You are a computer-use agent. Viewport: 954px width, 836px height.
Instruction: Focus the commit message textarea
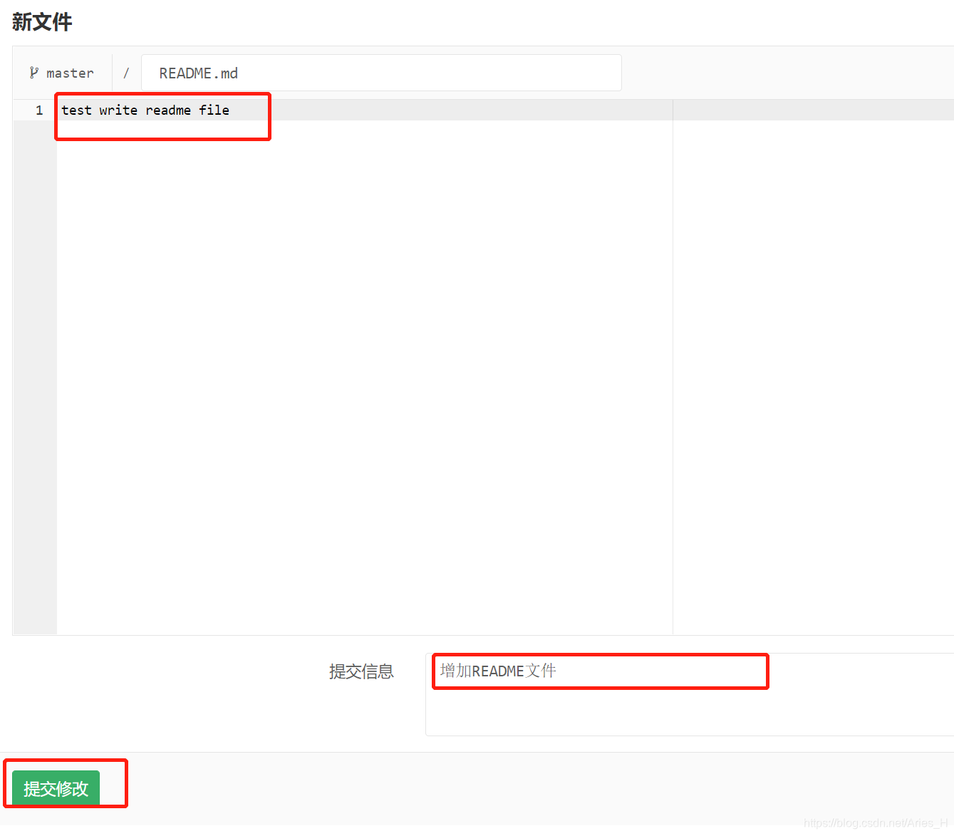[x=690, y=694]
